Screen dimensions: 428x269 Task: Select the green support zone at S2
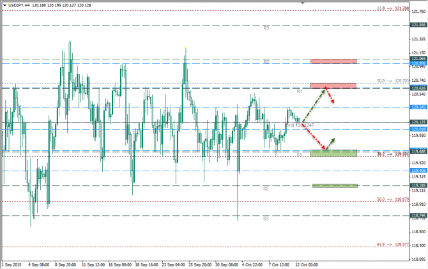pos(335,186)
